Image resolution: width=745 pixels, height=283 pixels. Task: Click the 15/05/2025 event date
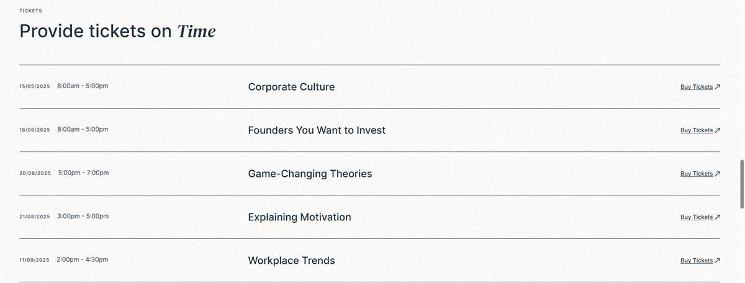pos(35,87)
